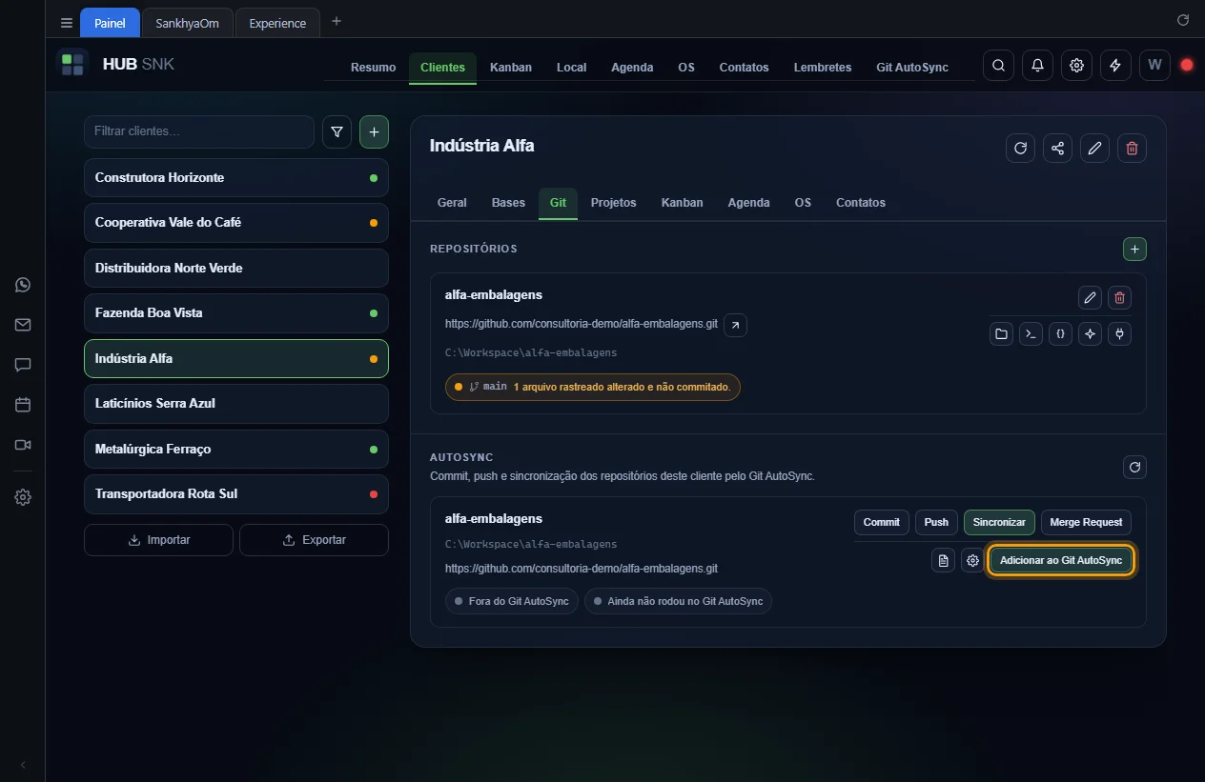Click the Importar button

158,540
